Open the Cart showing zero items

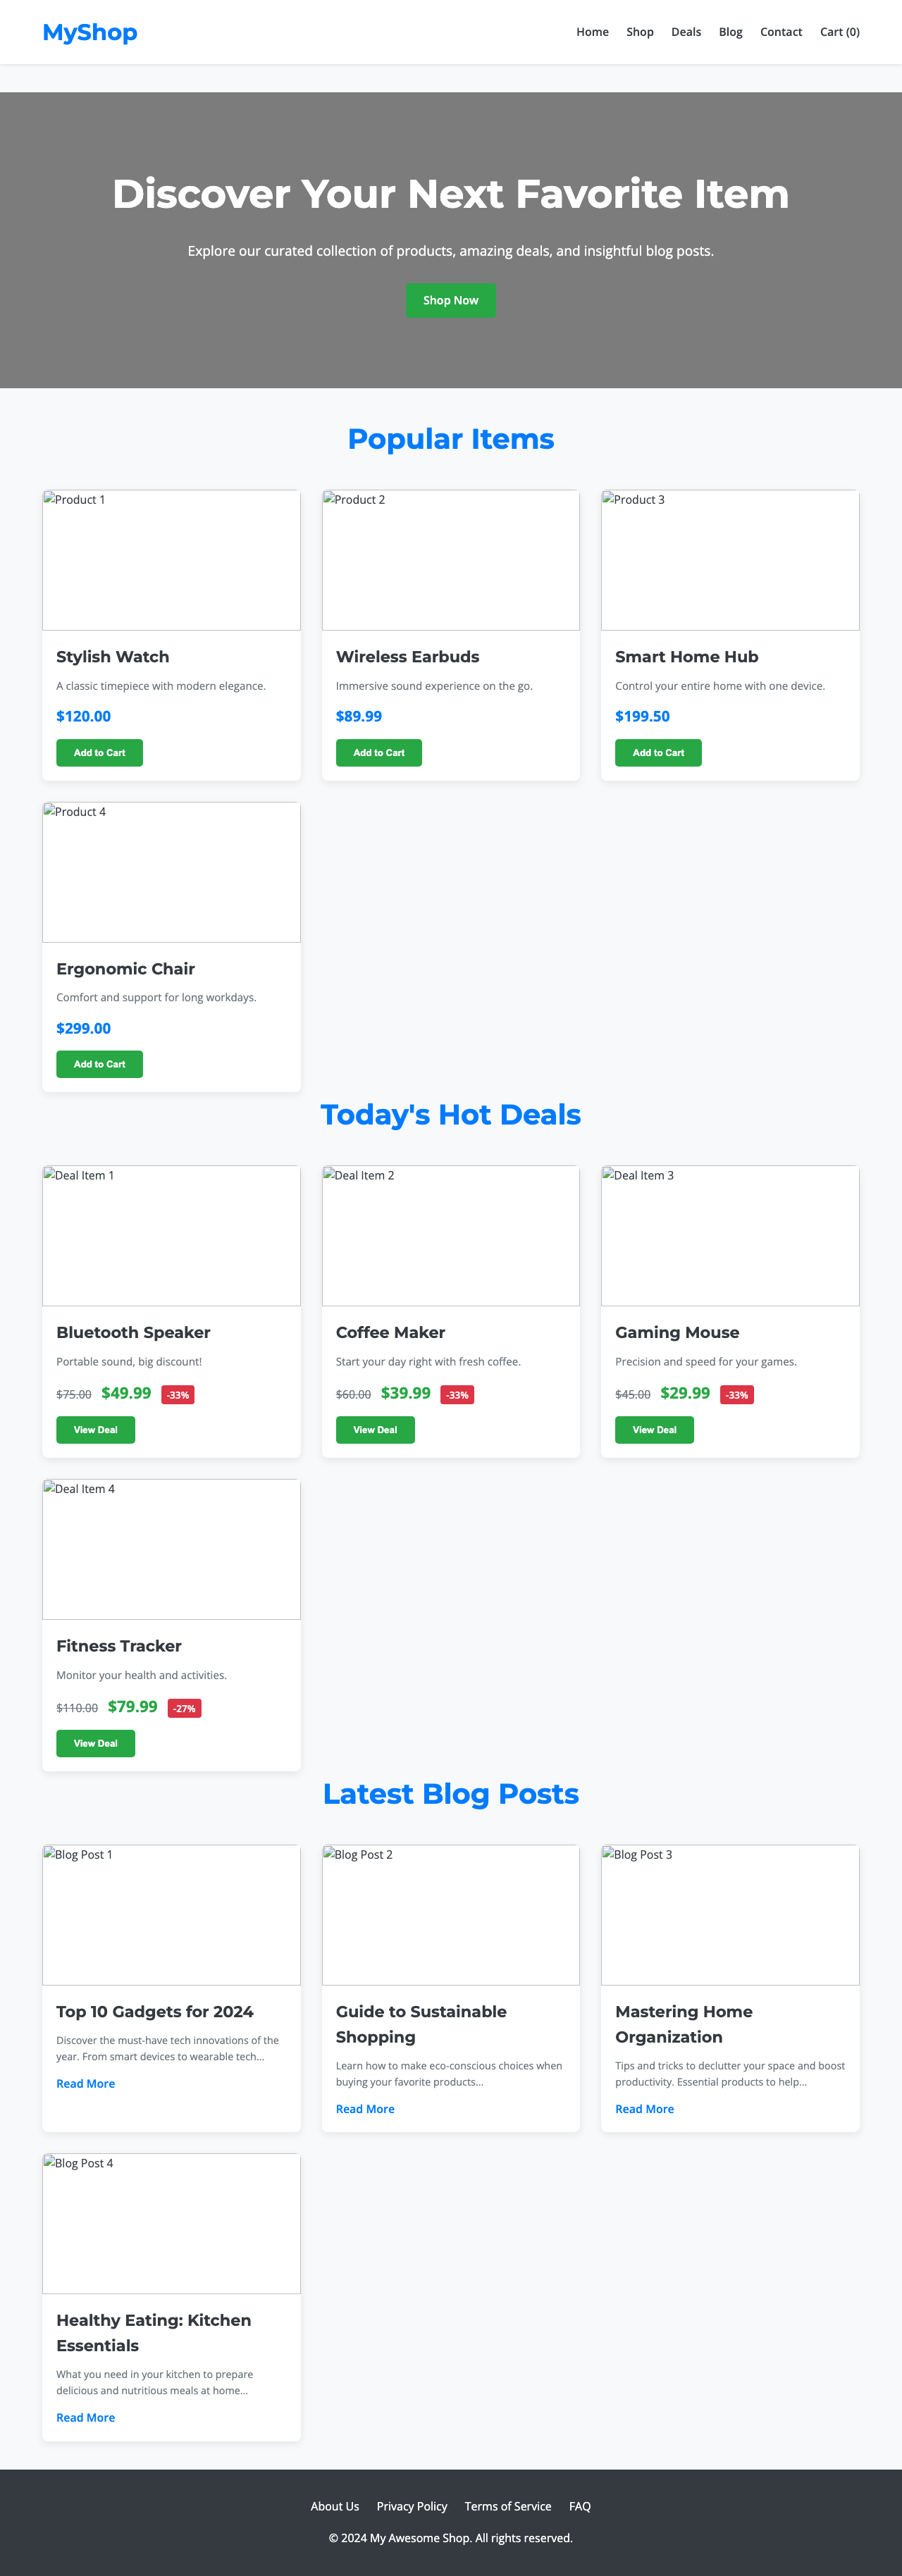[839, 31]
